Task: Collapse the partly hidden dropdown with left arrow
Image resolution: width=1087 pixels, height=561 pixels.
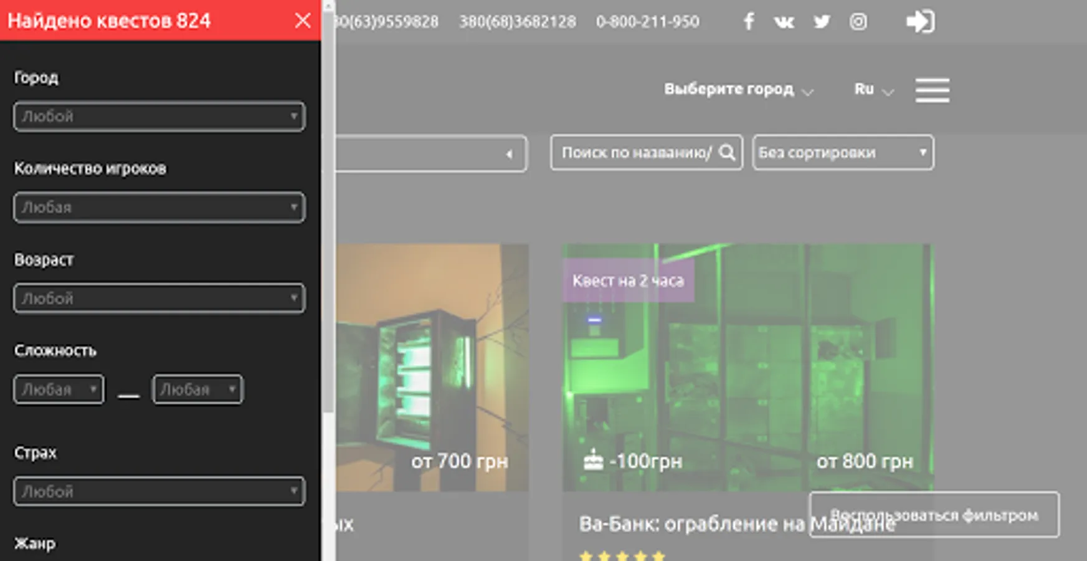Action: [x=431, y=153]
